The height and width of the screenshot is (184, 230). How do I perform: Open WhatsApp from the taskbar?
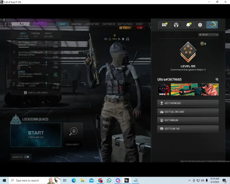point(109,180)
